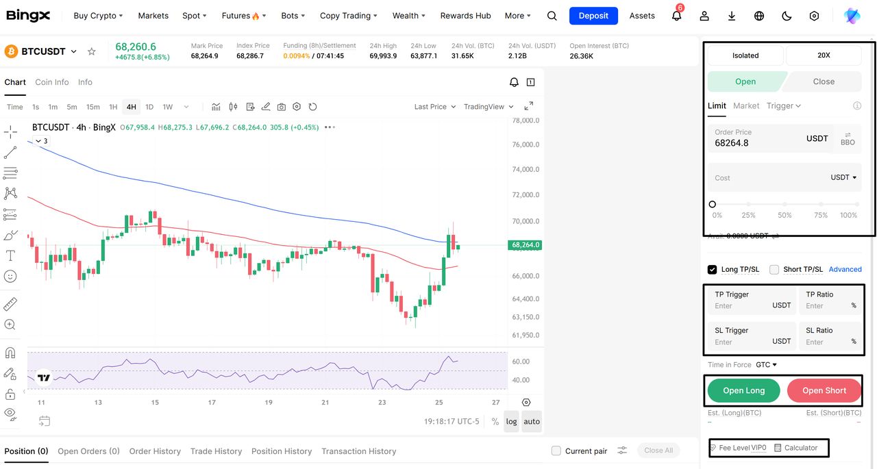
Task: Check the Current pair checkbox
Action: point(556,451)
